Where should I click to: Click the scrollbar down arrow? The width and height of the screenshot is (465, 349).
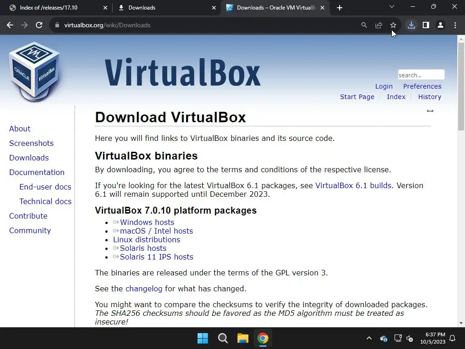[x=461, y=323]
